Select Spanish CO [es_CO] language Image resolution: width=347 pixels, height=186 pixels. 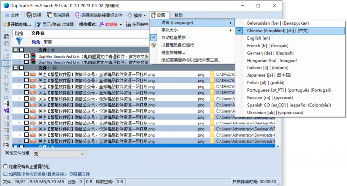290,105
